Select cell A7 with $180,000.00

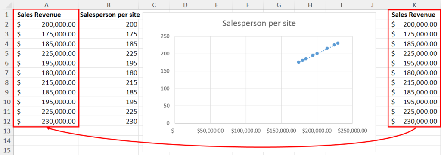click(46, 73)
